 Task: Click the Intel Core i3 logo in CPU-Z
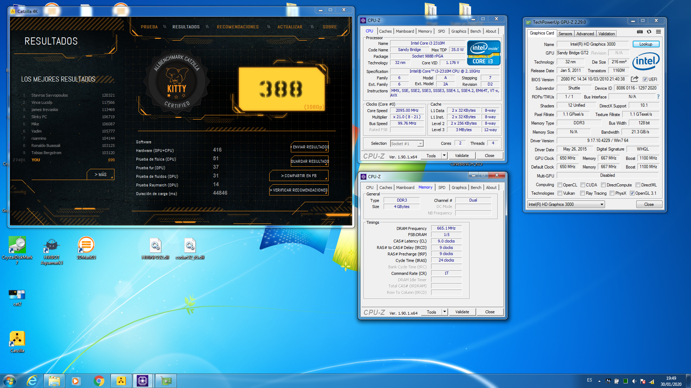[x=484, y=52]
